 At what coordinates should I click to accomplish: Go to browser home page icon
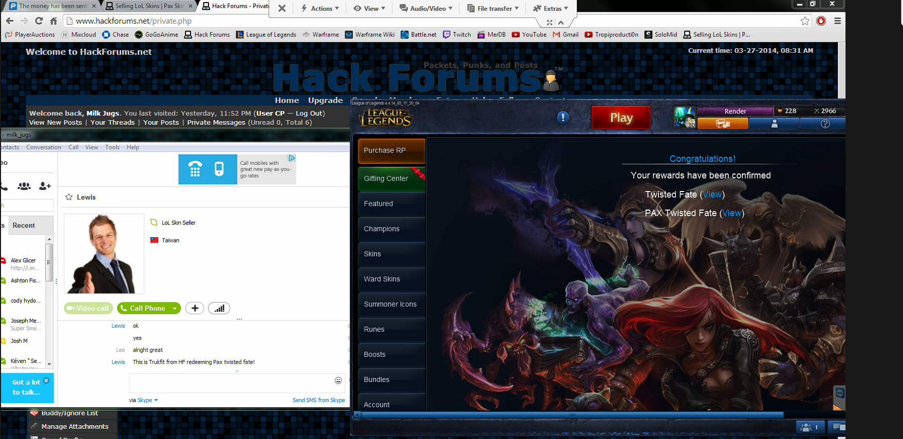53,21
